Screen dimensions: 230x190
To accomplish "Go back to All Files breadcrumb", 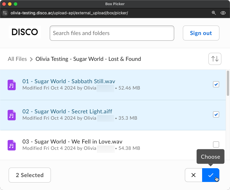I will (17, 59).
